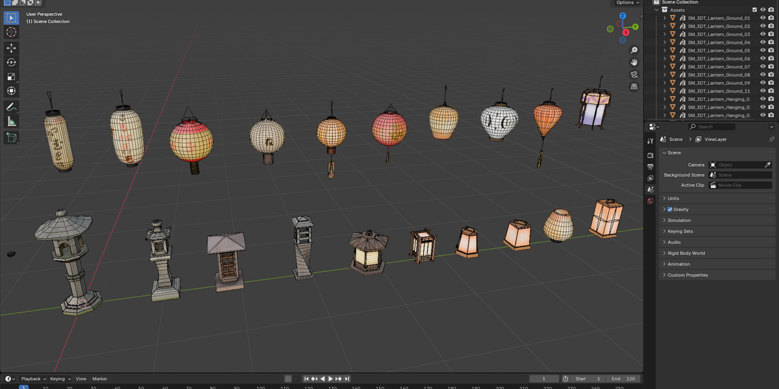Image resolution: width=779 pixels, height=389 pixels.
Task: Click the Background Scene field
Action: pyautogui.click(x=740, y=175)
